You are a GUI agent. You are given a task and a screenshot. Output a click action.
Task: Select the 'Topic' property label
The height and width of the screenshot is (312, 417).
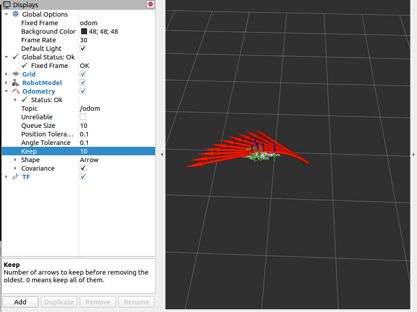29,109
